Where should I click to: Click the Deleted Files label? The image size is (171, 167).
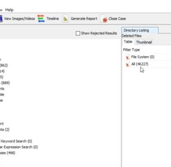click(131, 36)
